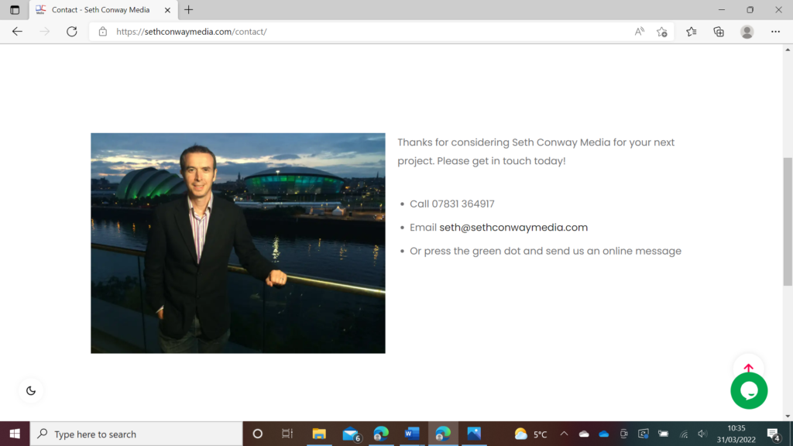The height and width of the screenshot is (446, 793).
Task: Show hidden system tray icons
Action: (x=564, y=434)
